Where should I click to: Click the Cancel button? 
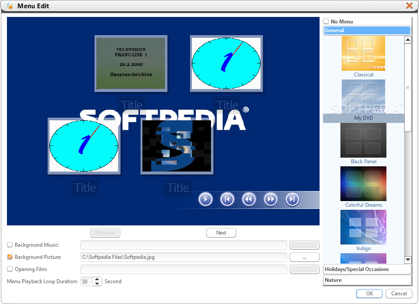[x=399, y=294]
